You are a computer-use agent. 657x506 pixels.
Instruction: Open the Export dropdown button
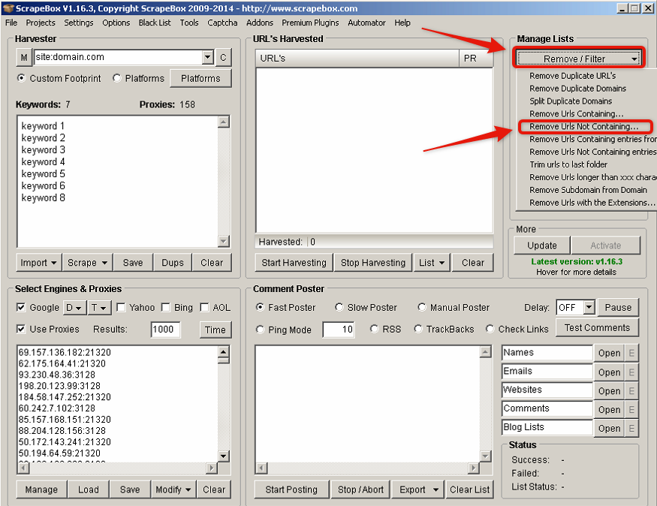pos(419,489)
